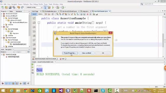Click the Last Edit icon in editor toolbar
166x93 pixels.
(x=46, y=14)
